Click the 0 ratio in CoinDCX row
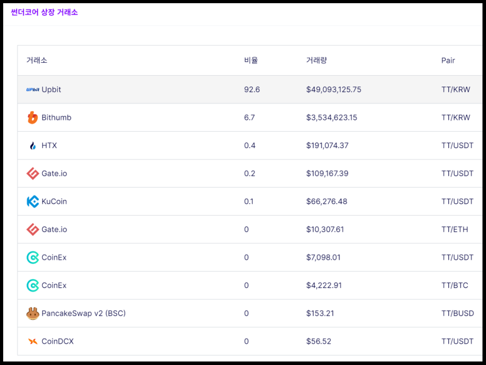 click(x=246, y=341)
